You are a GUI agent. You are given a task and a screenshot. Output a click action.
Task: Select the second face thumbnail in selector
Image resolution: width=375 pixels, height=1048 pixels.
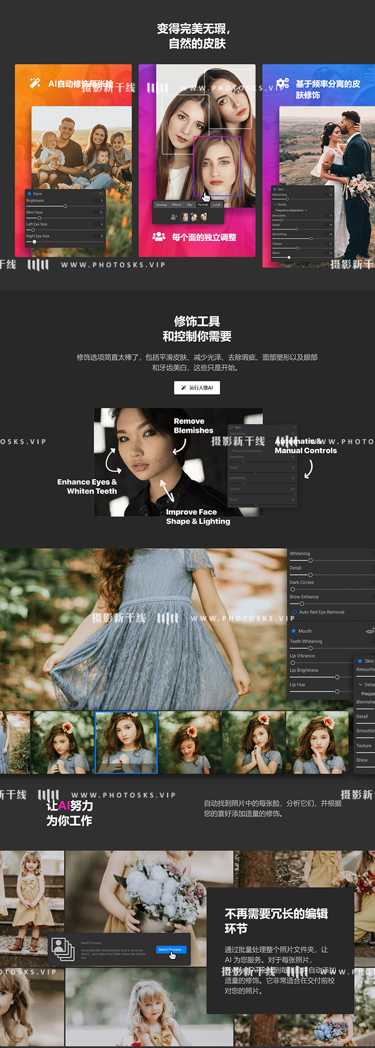coord(194,217)
